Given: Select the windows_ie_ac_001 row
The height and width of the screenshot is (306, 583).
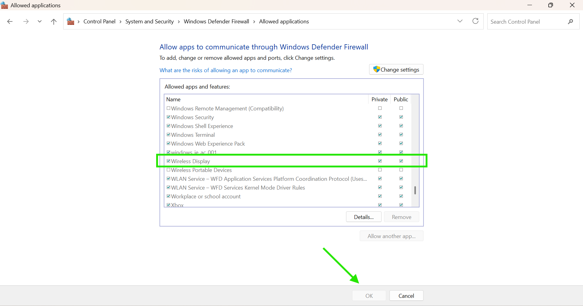Looking at the screenshot, I should pos(288,152).
